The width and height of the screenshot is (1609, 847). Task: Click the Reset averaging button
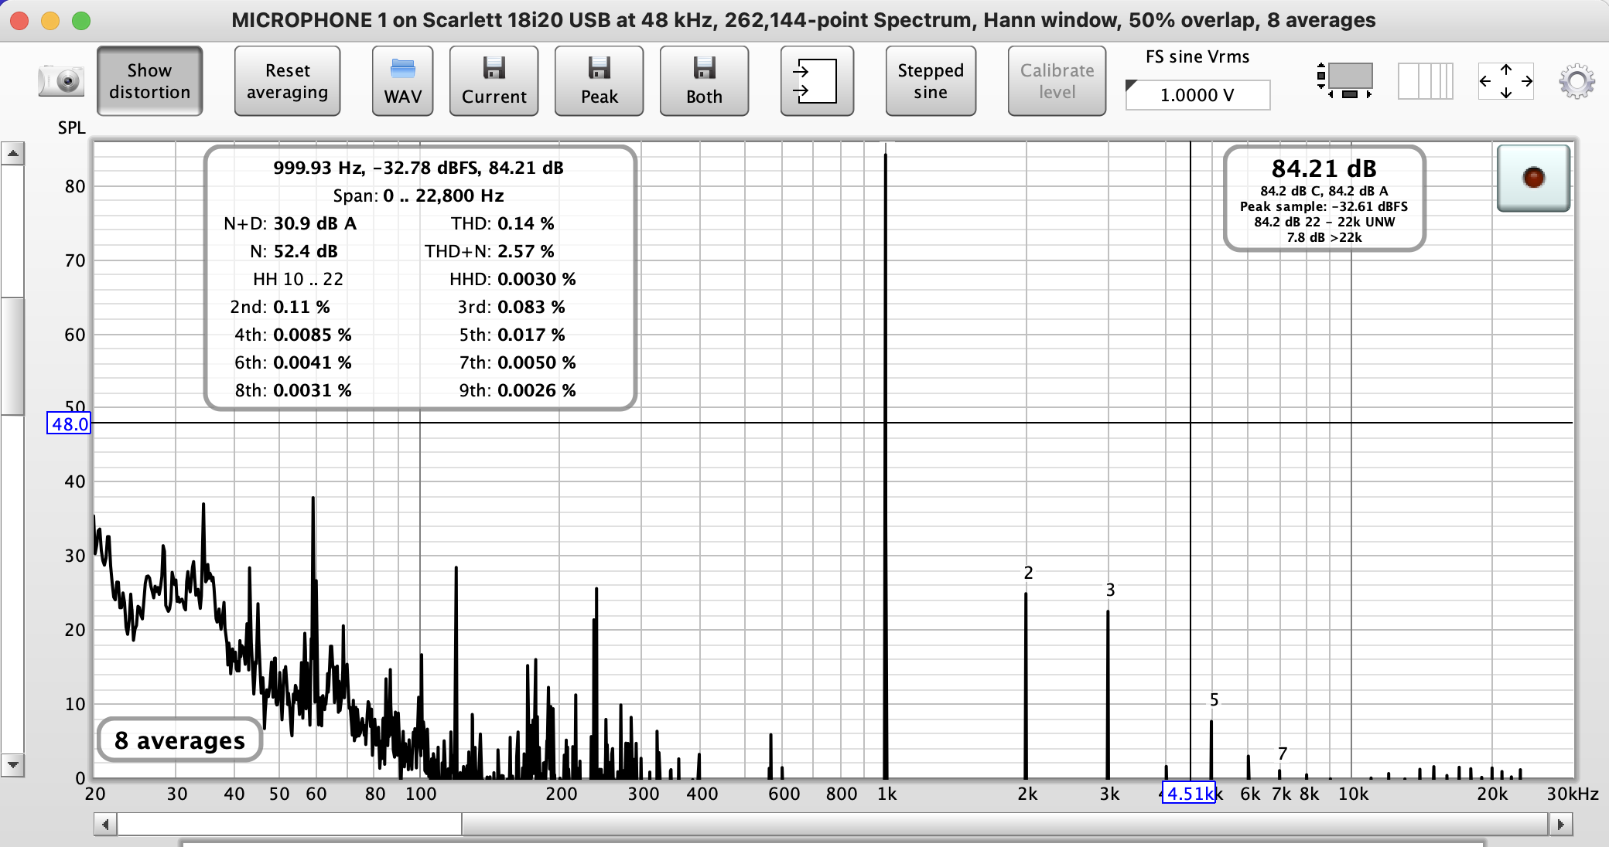287,81
